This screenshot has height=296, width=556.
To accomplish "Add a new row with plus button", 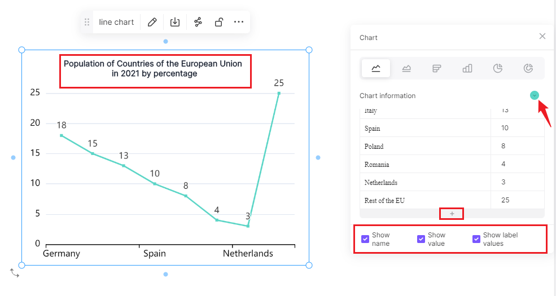I will [452, 214].
